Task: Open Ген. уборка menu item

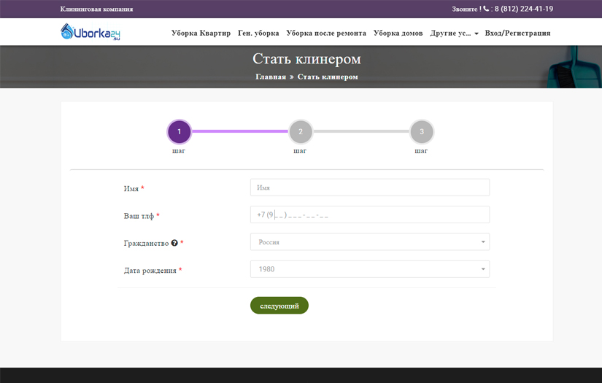Action: (258, 34)
